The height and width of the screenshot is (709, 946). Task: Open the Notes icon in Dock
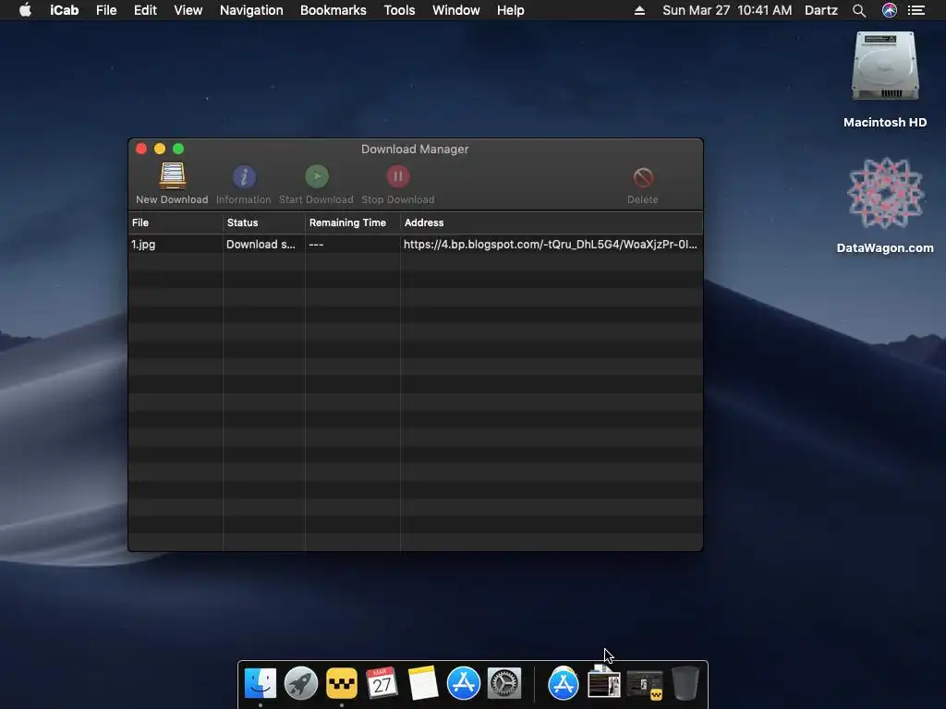(x=422, y=683)
